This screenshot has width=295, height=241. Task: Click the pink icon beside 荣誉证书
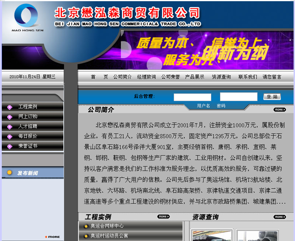10,146
